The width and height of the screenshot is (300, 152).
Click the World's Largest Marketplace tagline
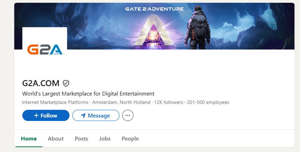88,94
